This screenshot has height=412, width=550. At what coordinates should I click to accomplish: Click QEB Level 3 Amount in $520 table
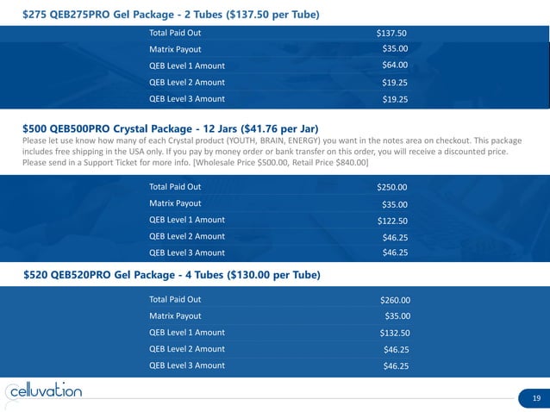(186, 365)
